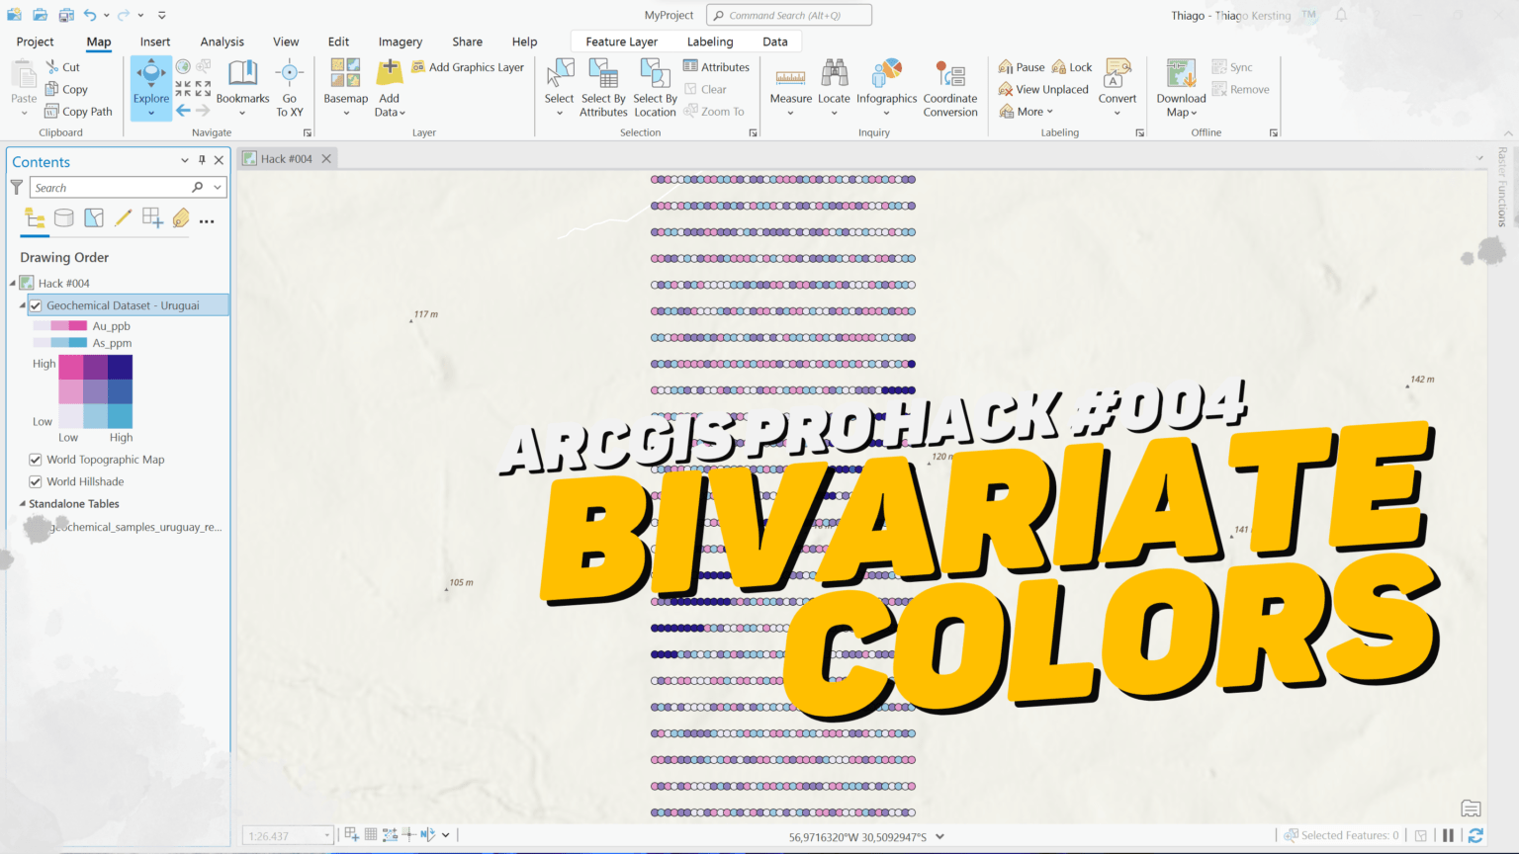Activate the Explore navigation tool
This screenshot has height=854, width=1519.
(150, 87)
